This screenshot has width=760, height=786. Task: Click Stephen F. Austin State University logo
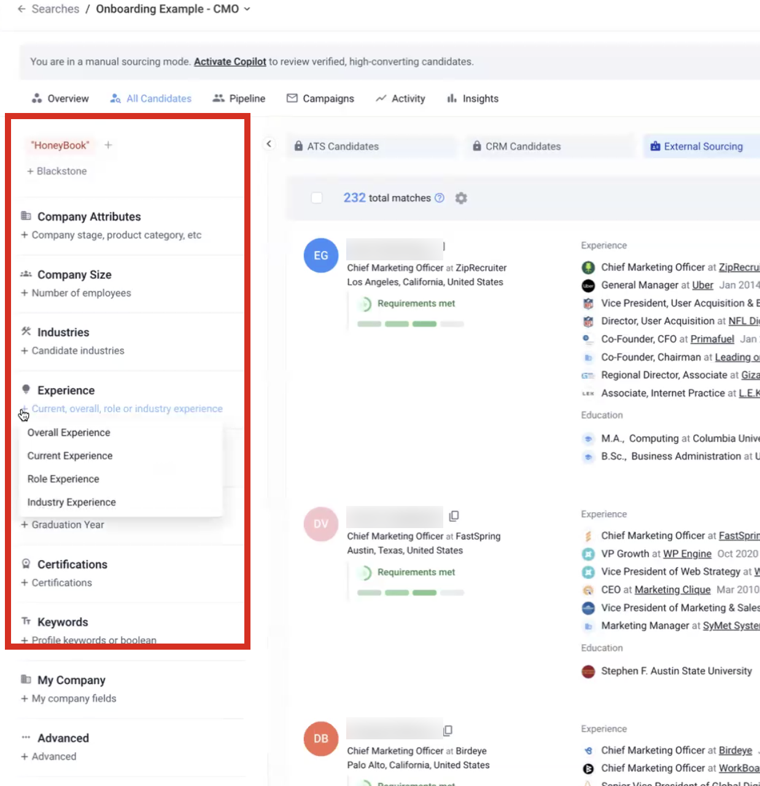[x=588, y=671]
